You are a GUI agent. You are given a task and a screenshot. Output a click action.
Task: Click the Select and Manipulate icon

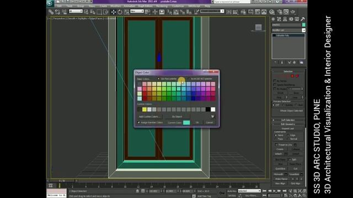[155, 12]
